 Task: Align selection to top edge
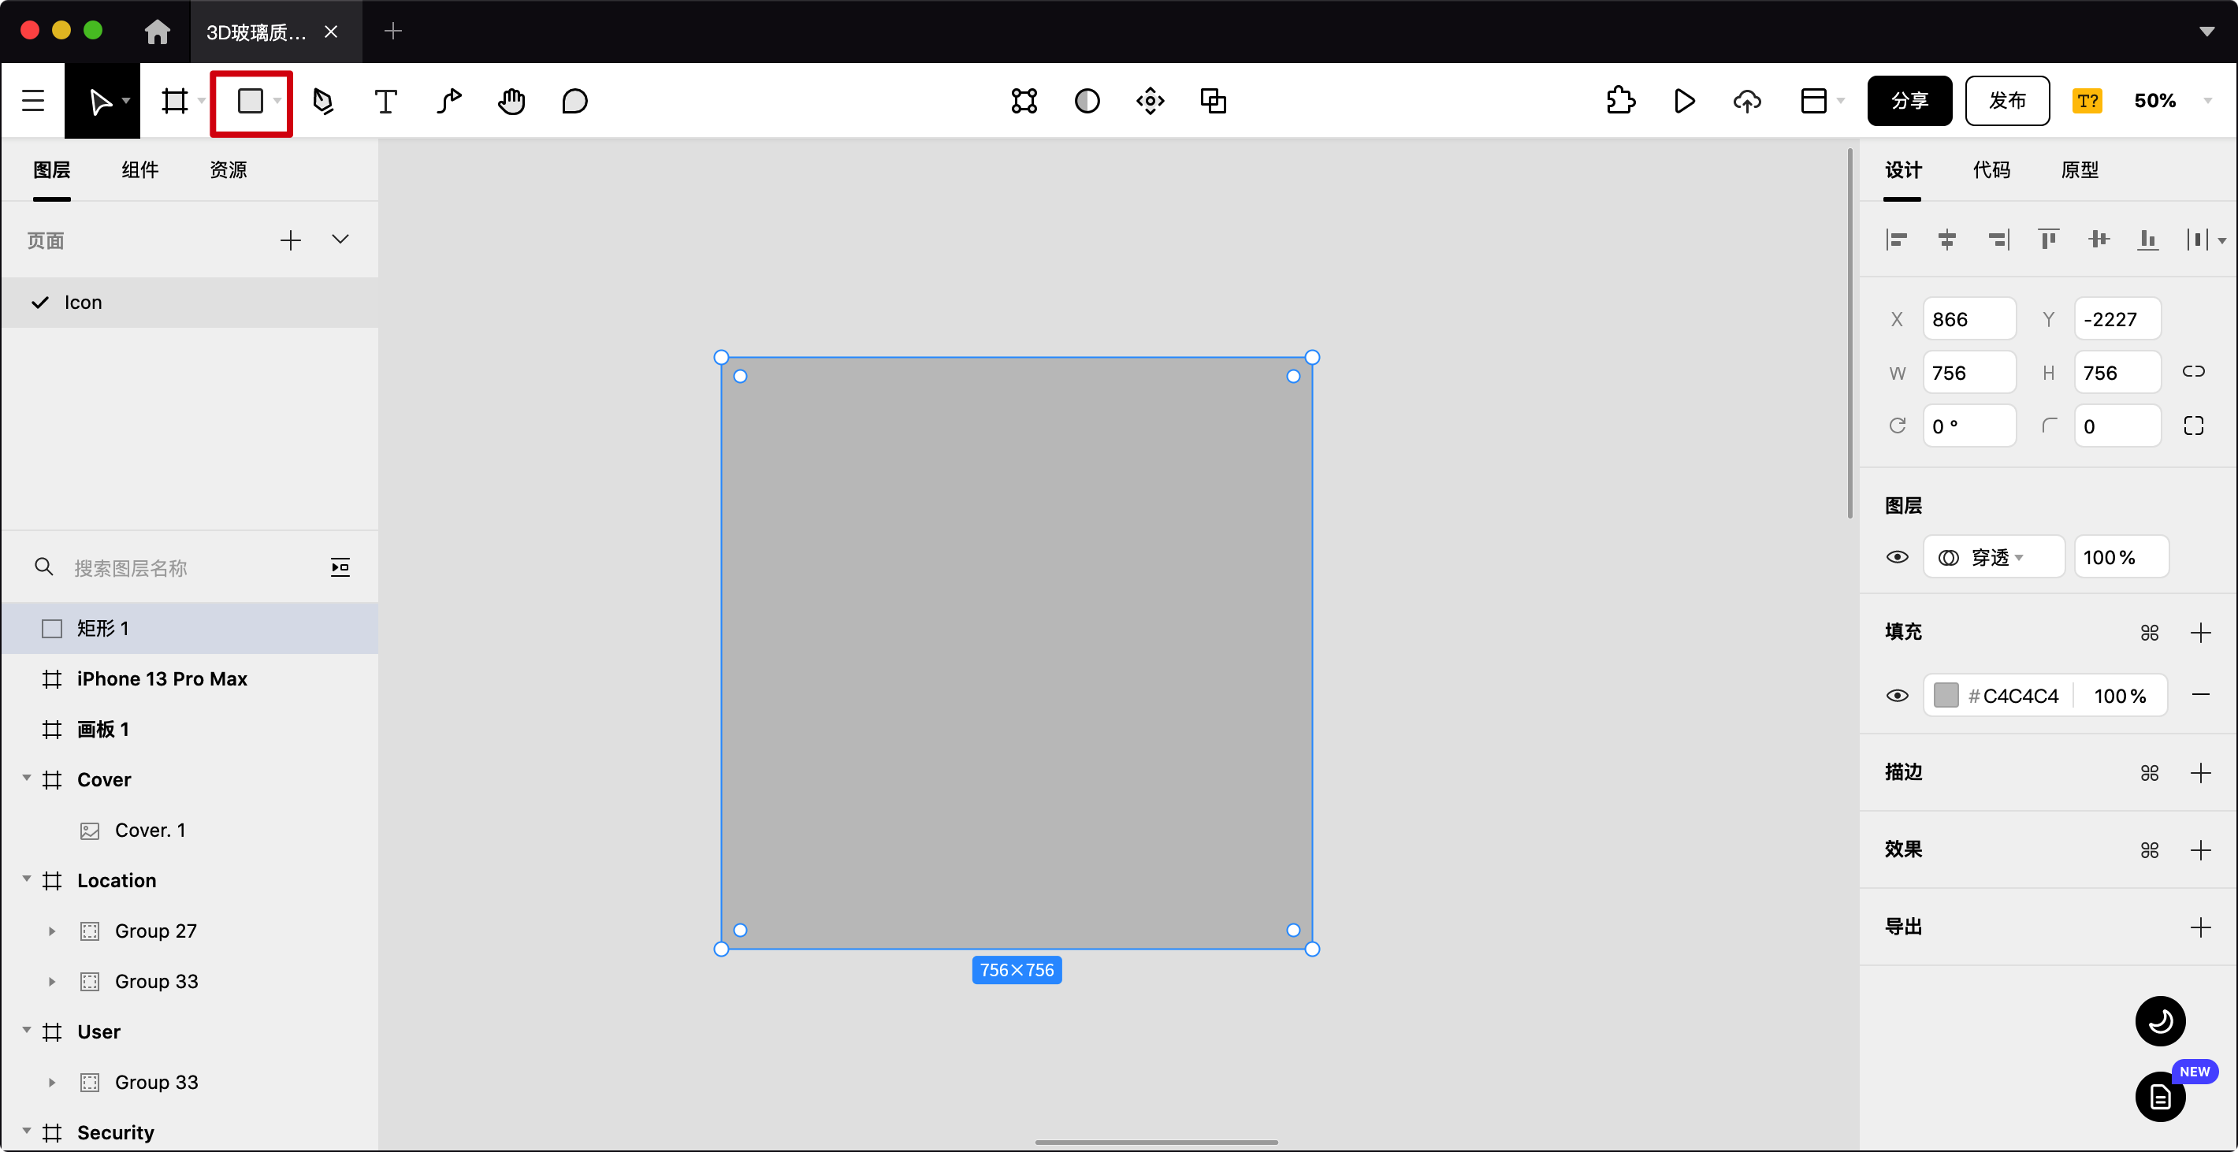pos(2049,239)
